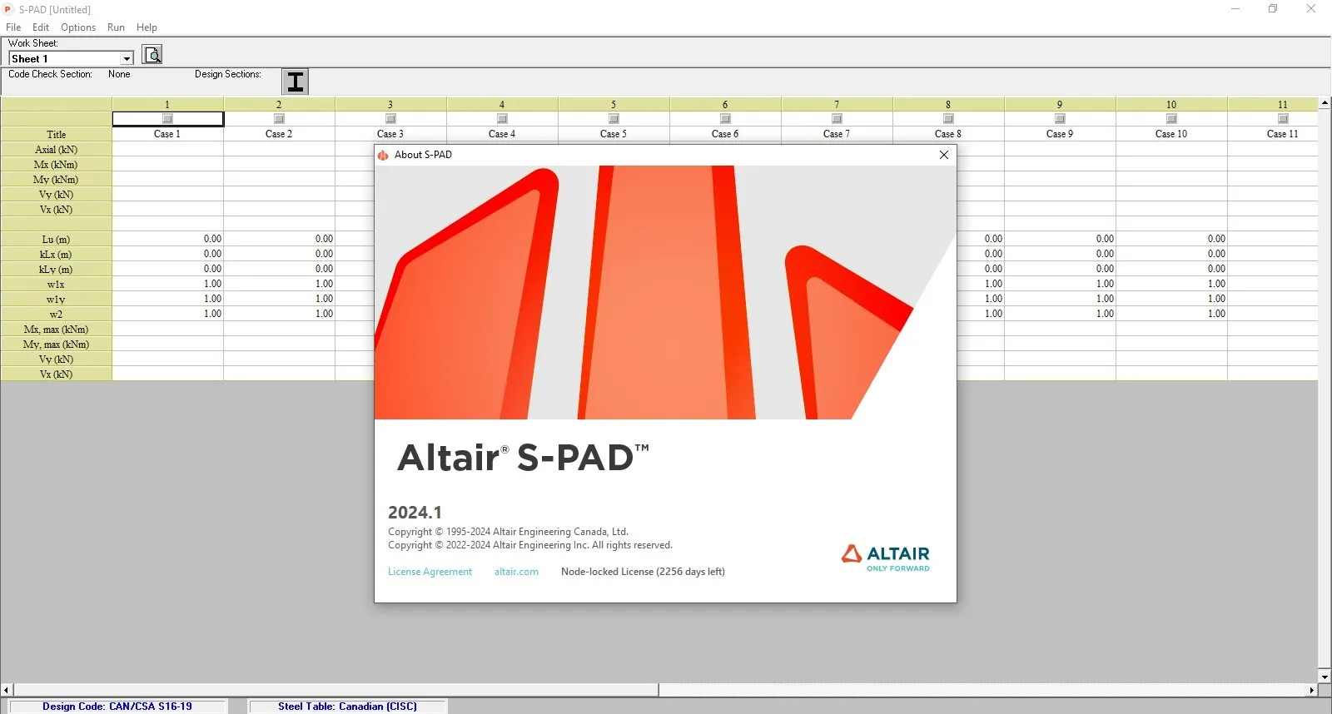Open the Help menu
The image size is (1332, 714).
pos(147,27)
